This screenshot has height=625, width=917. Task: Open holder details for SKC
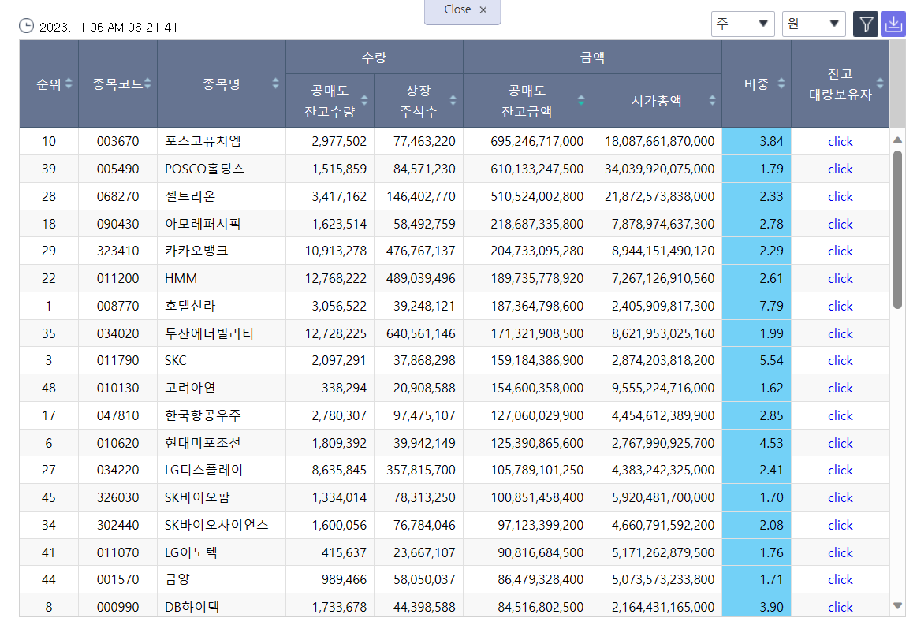(x=840, y=360)
